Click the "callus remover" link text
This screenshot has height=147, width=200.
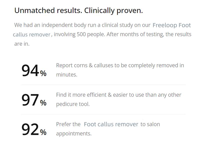(x=32, y=35)
